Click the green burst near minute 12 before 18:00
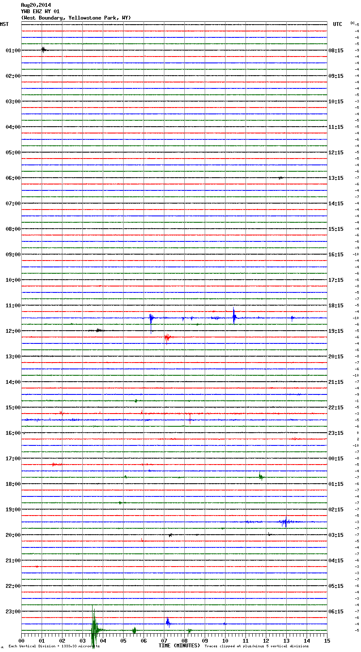 [x=261, y=477]
